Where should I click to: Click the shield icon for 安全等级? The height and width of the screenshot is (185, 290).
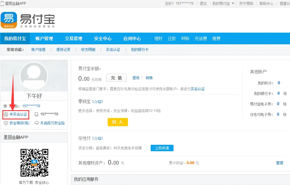(6, 123)
